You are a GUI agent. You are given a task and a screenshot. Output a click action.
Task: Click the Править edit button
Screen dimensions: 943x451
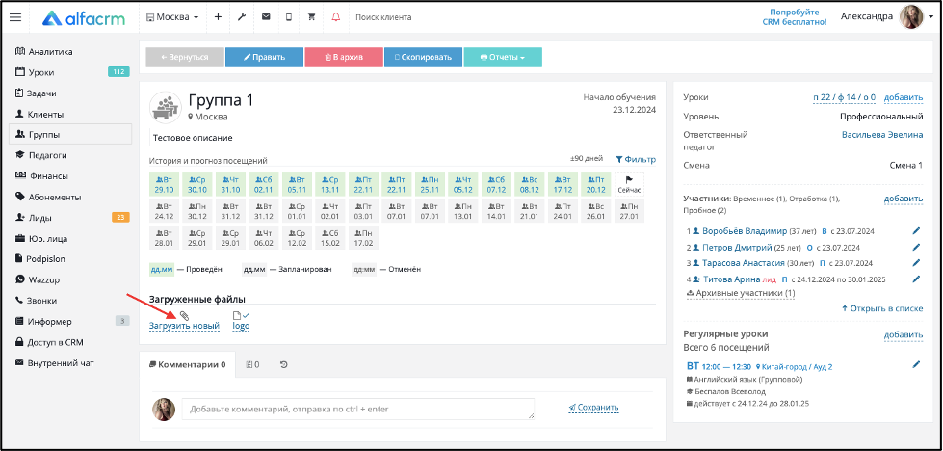[264, 57]
